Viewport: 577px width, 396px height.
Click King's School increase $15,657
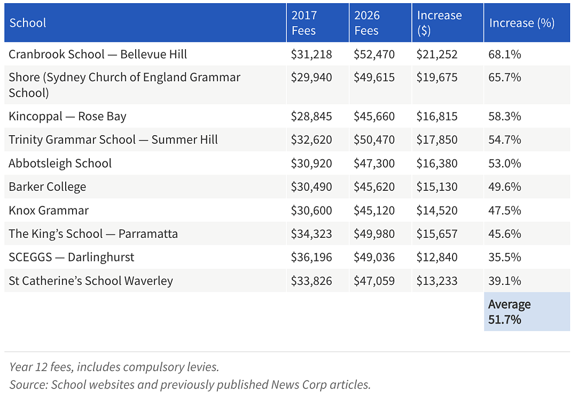pyautogui.click(x=437, y=234)
